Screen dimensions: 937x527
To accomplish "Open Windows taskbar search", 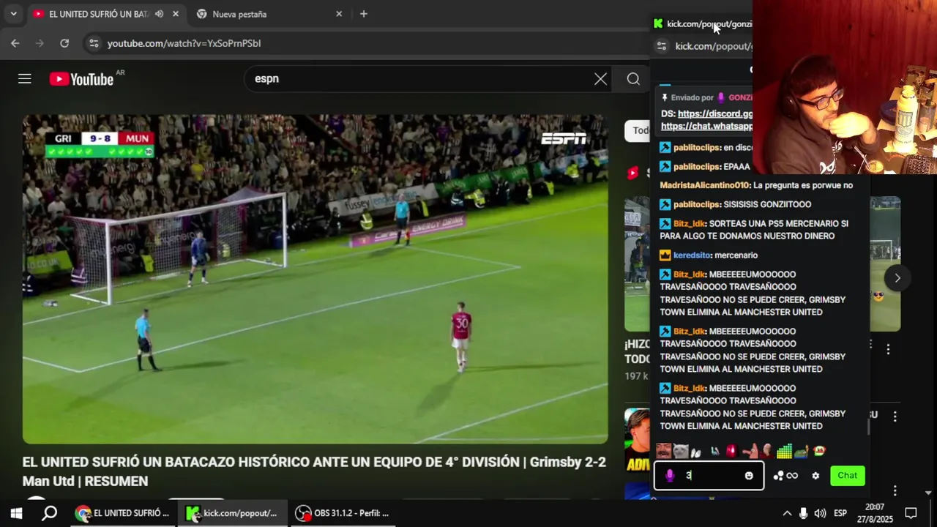I will coord(49,513).
